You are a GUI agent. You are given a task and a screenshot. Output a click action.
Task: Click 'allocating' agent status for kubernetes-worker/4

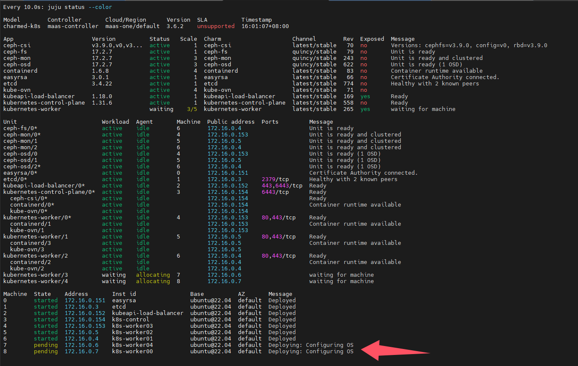coord(153,281)
